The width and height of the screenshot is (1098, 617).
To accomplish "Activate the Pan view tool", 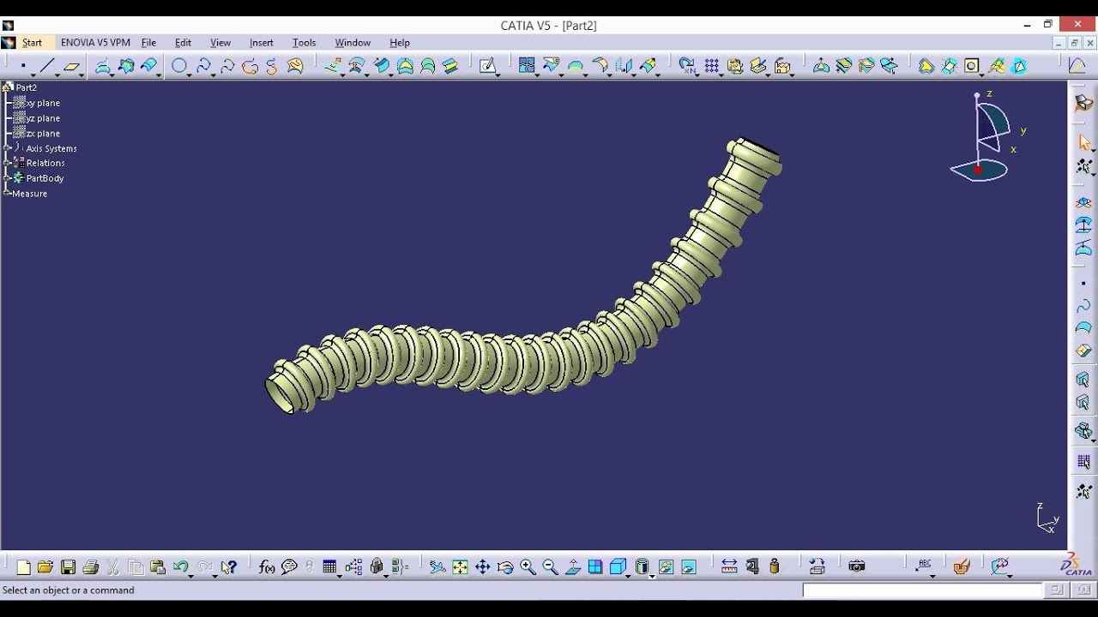I will (483, 566).
